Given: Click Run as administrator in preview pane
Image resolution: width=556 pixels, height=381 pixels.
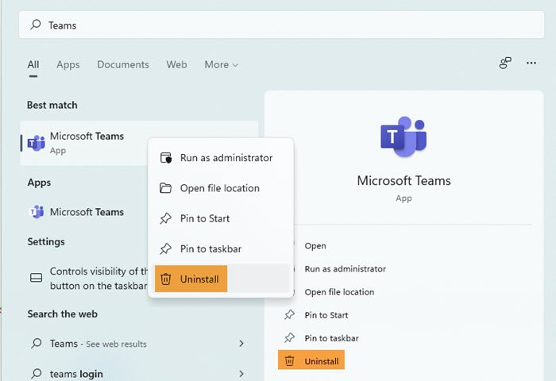Looking at the screenshot, I should click(x=345, y=269).
